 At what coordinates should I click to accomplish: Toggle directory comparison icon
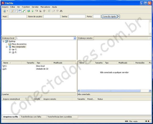53,11
